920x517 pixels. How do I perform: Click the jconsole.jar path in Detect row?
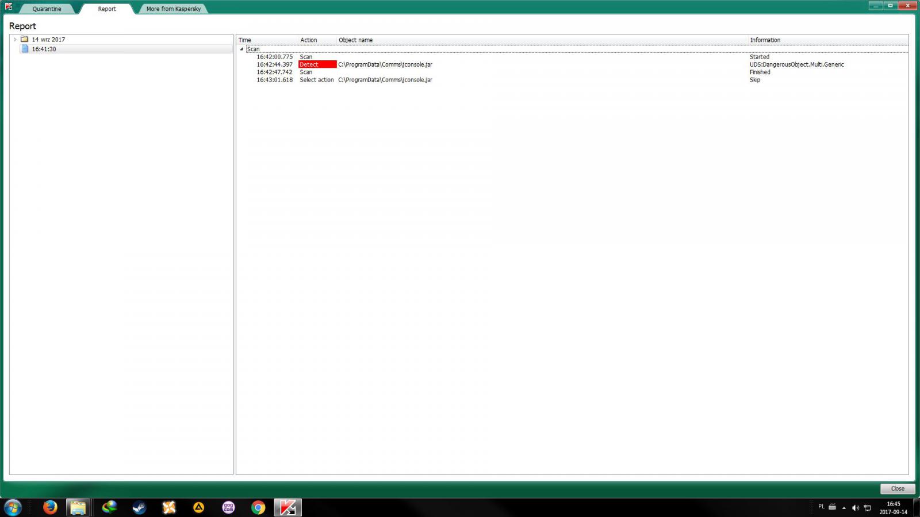(x=385, y=64)
